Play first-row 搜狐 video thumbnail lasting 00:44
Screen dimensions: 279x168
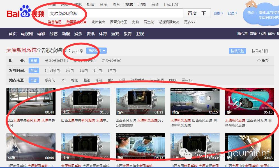coord(31,101)
